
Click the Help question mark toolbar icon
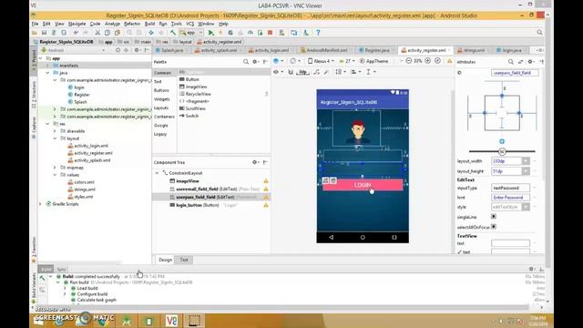(x=318, y=33)
